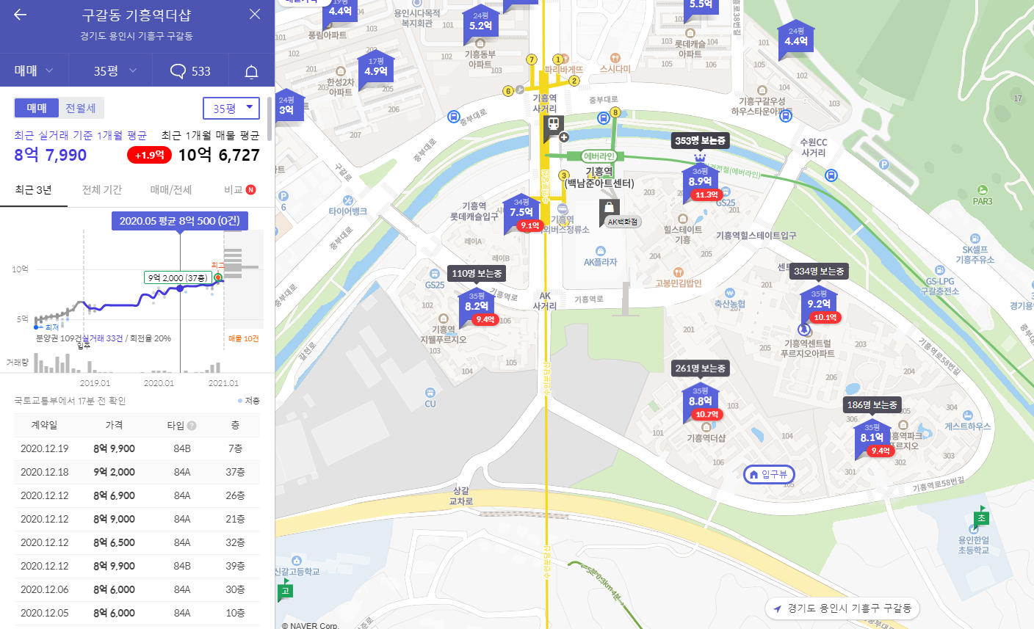Viewport: 1034px width, 629px height.
Task: Click exit number 7 marker
Action: pyautogui.click(x=532, y=59)
